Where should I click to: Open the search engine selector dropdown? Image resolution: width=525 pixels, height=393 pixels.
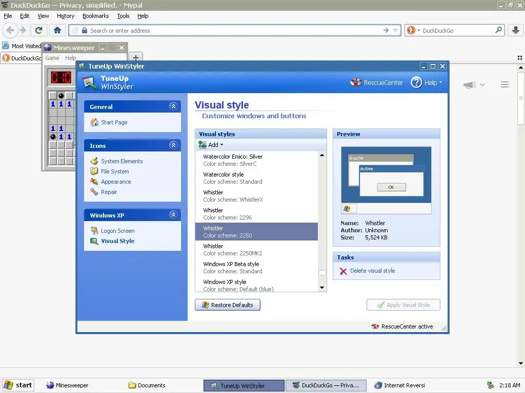pos(414,30)
